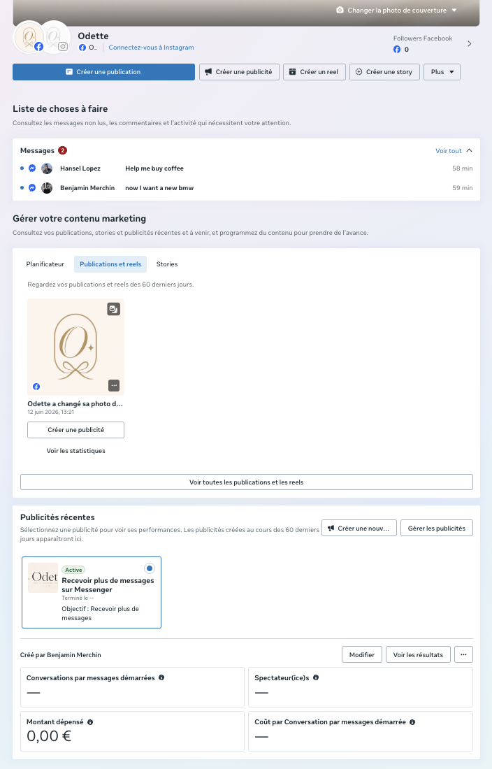492x769 pixels.
Task: Click 'Créé par Benjamin Merchin' text
Action: click(x=60, y=655)
